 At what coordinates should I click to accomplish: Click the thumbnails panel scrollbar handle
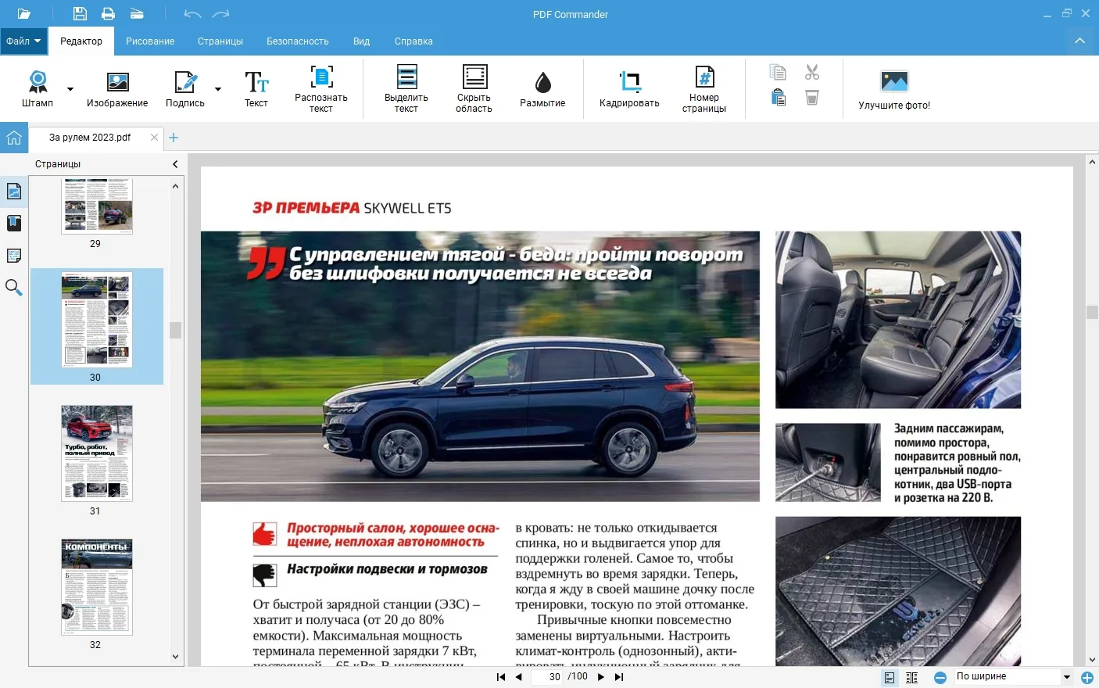pyautogui.click(x=175, y=330)
